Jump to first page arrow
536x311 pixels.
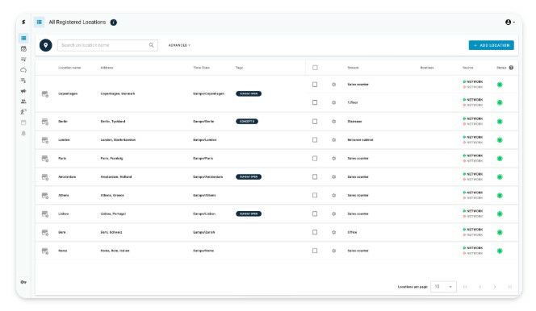pos(465,287)
